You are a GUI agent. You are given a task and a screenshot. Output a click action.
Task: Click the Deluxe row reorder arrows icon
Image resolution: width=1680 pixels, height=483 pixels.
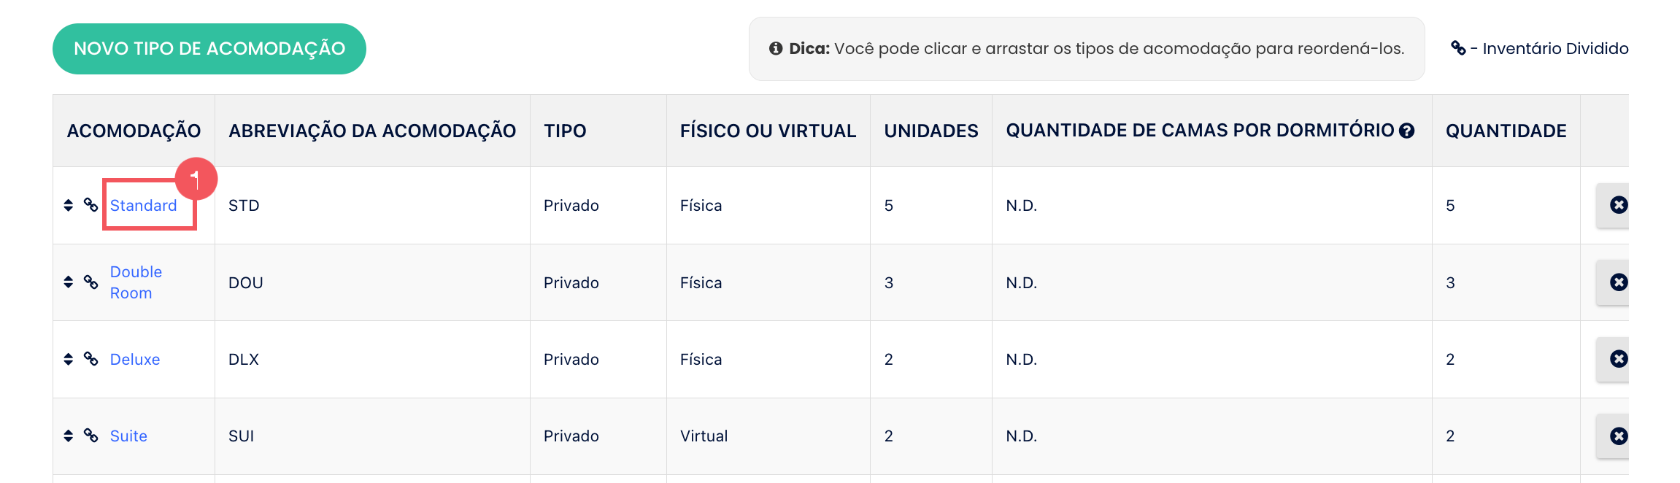click(x=69, y=359)
